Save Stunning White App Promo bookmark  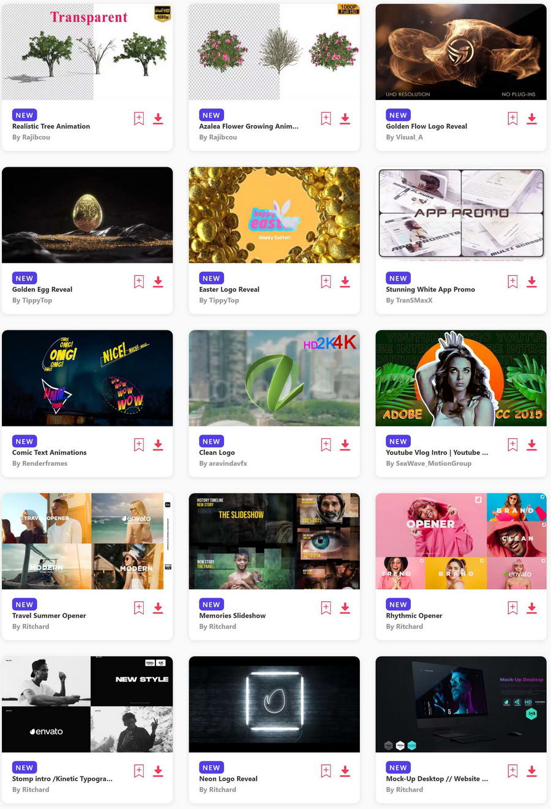pos(512,282)
